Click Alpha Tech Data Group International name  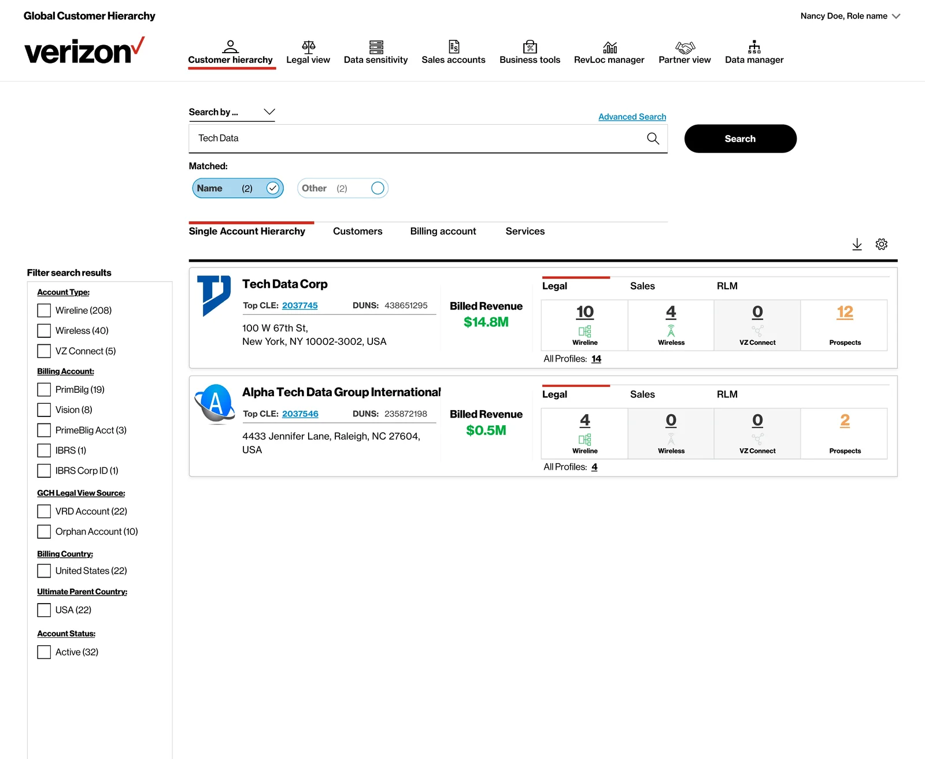coord(341,392)
